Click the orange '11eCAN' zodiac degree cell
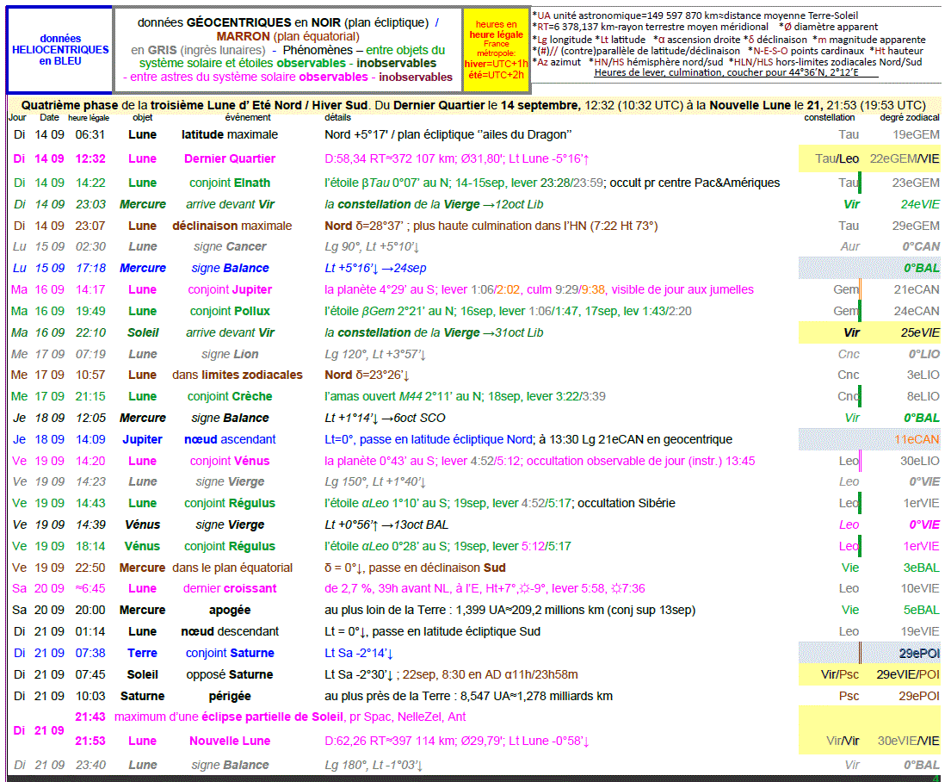 916,439
